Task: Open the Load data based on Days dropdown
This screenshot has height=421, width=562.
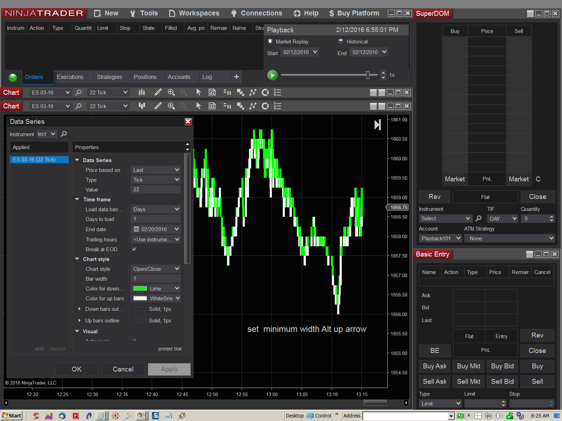Action: point(156,209)
